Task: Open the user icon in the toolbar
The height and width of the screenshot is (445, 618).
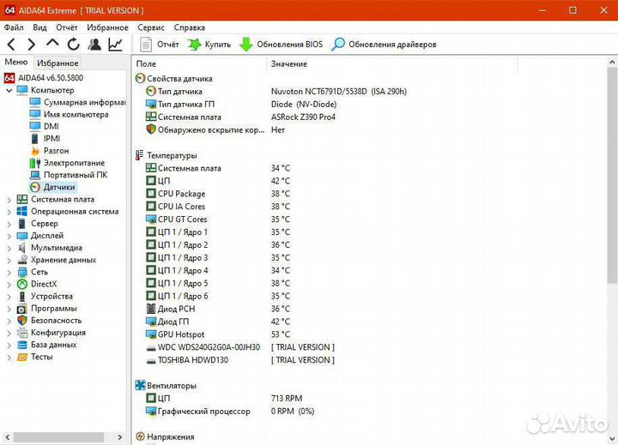Action: 94,45
